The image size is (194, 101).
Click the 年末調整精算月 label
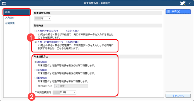[43, 92]
